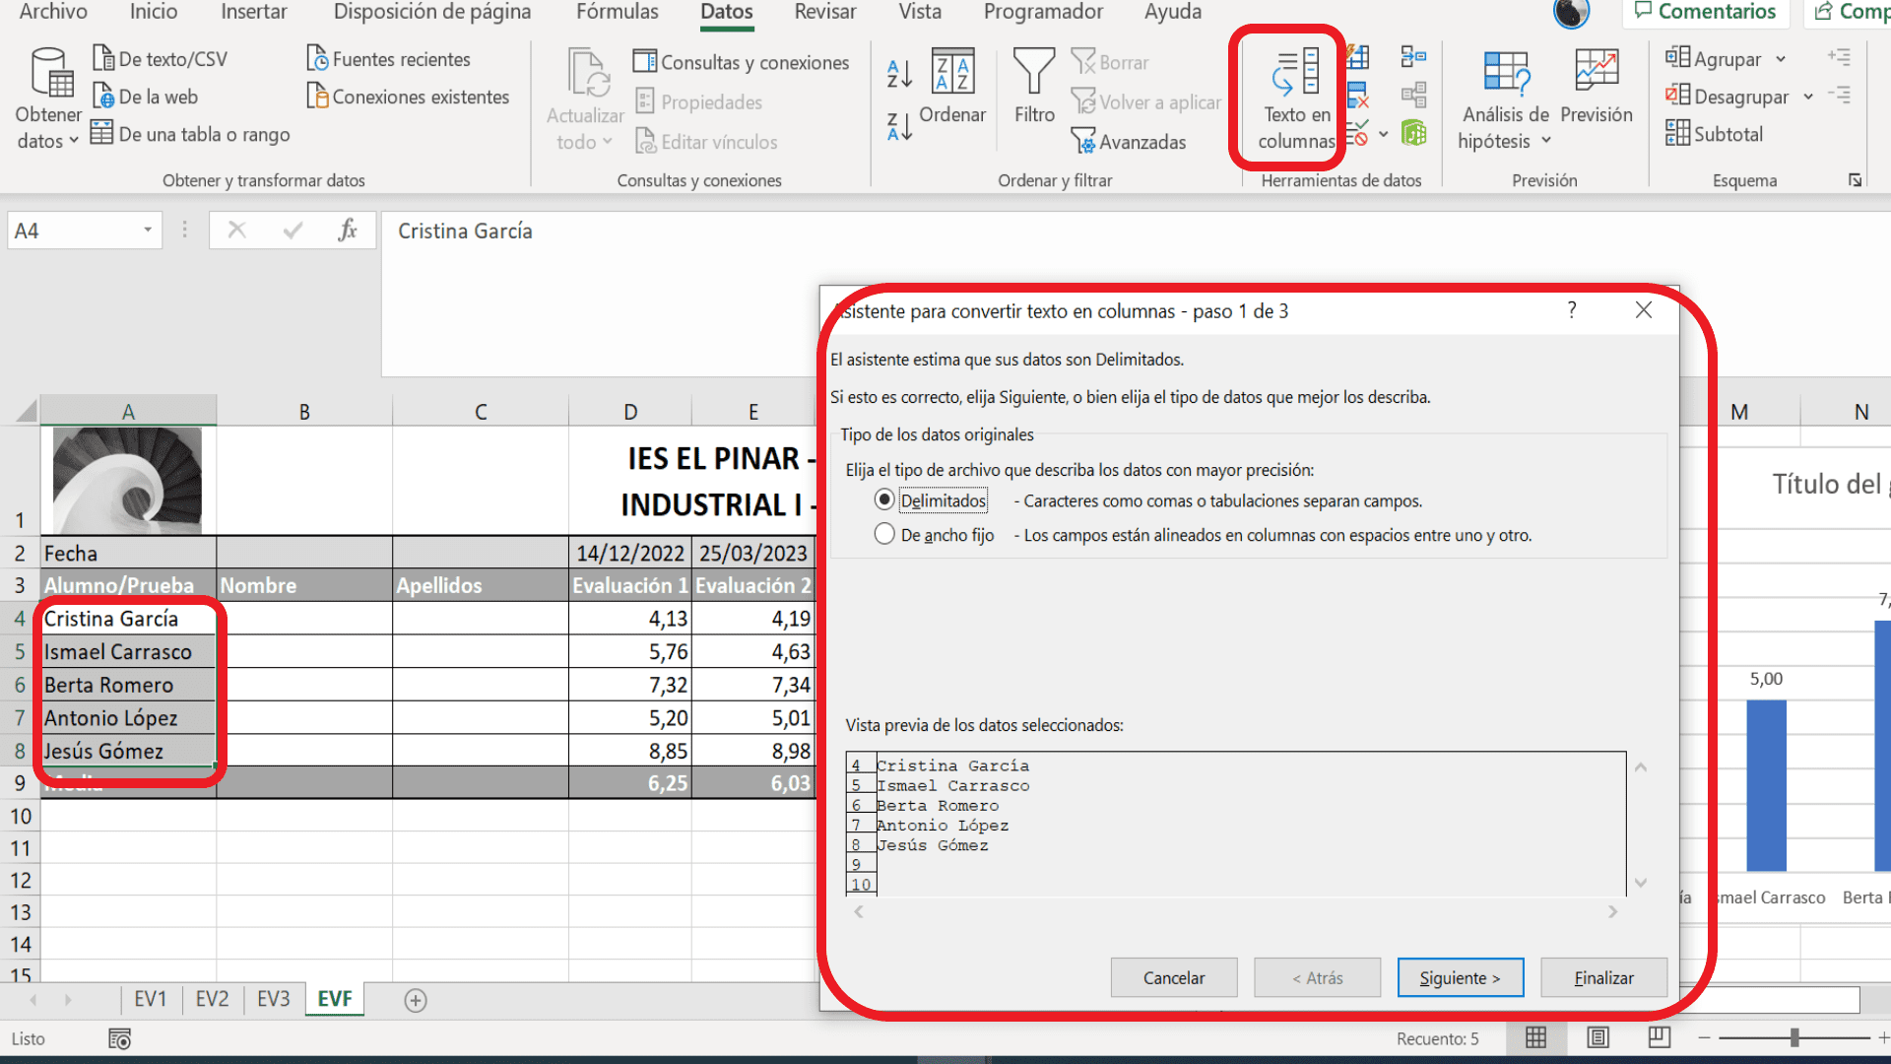Click the insert function fx button
Screen dimensions: 1891x1064
pos(347,231)
